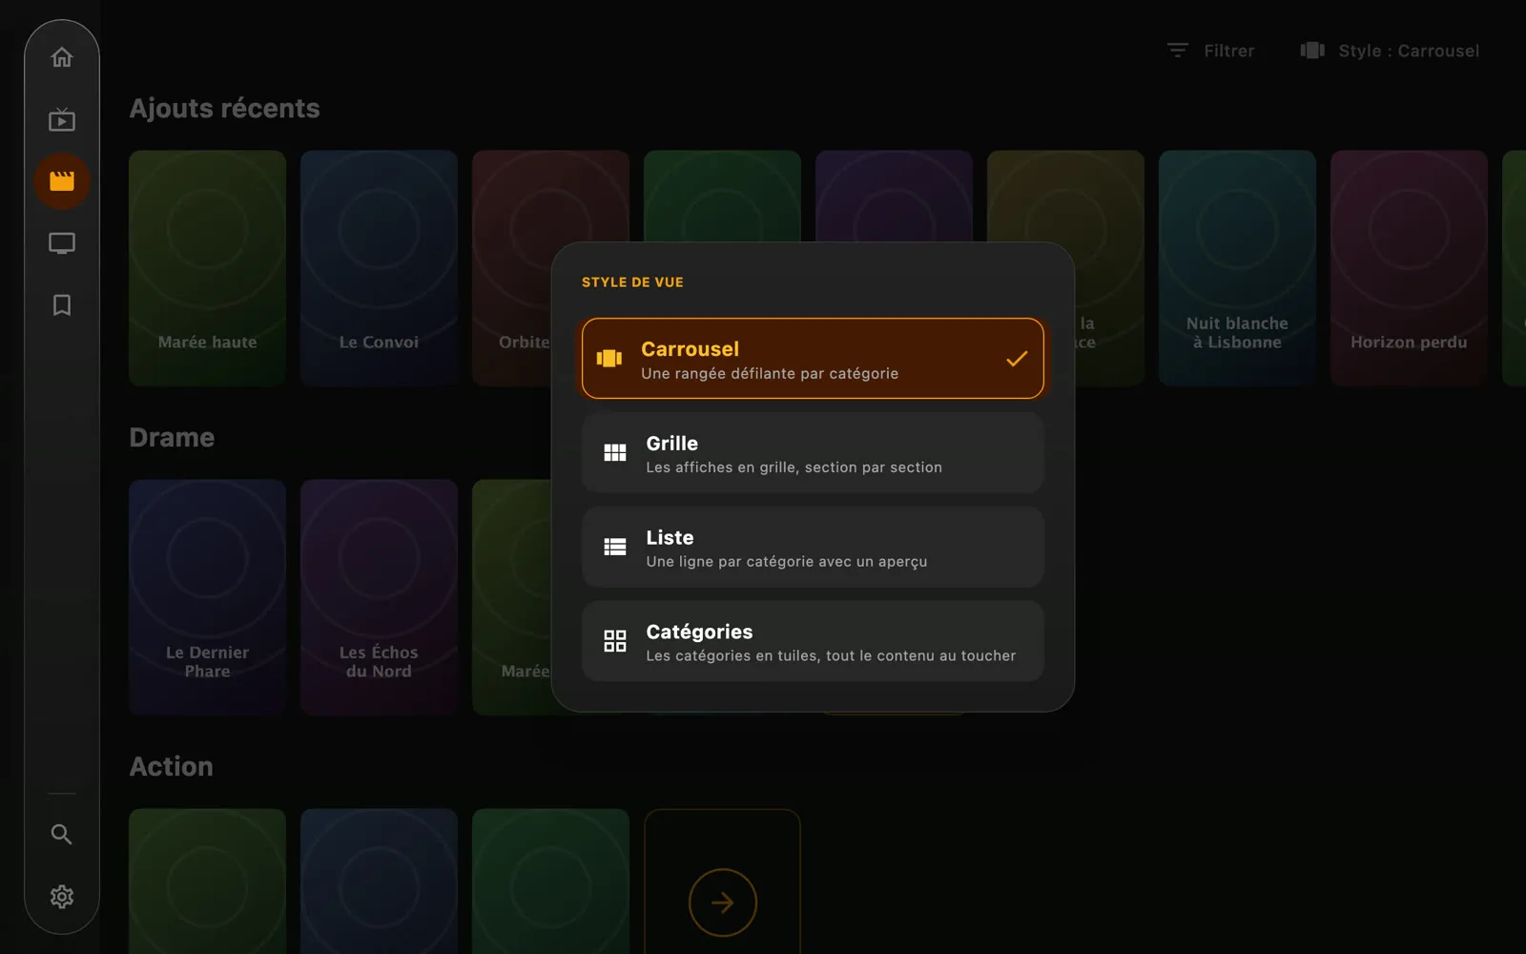Open the Style : Carrousel selector
The height and width of the screenshot is (954, 1526).
click(x=1390, y=51)
